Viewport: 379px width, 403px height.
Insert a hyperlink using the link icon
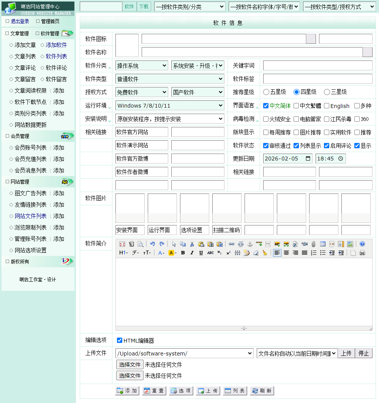(231, 244)
